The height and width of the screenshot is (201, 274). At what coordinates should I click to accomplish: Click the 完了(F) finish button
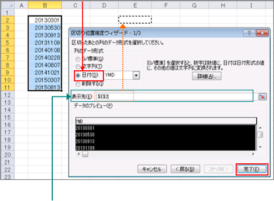[252, 169]
